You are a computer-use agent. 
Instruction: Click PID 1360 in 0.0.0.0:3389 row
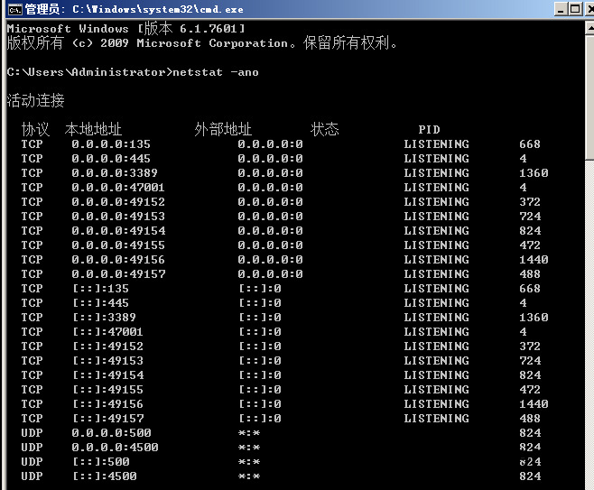(x=534, y=173)
